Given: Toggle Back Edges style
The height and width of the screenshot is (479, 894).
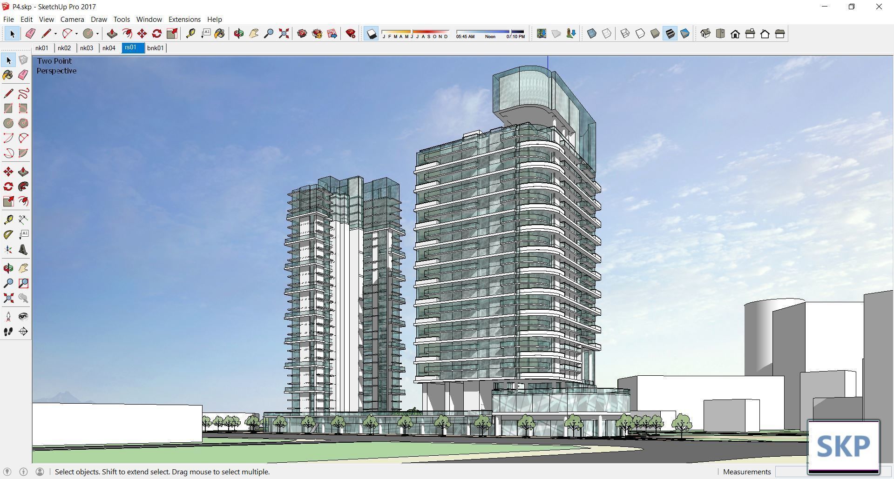Looking at the screenshot, I should [x=607, y=33].
